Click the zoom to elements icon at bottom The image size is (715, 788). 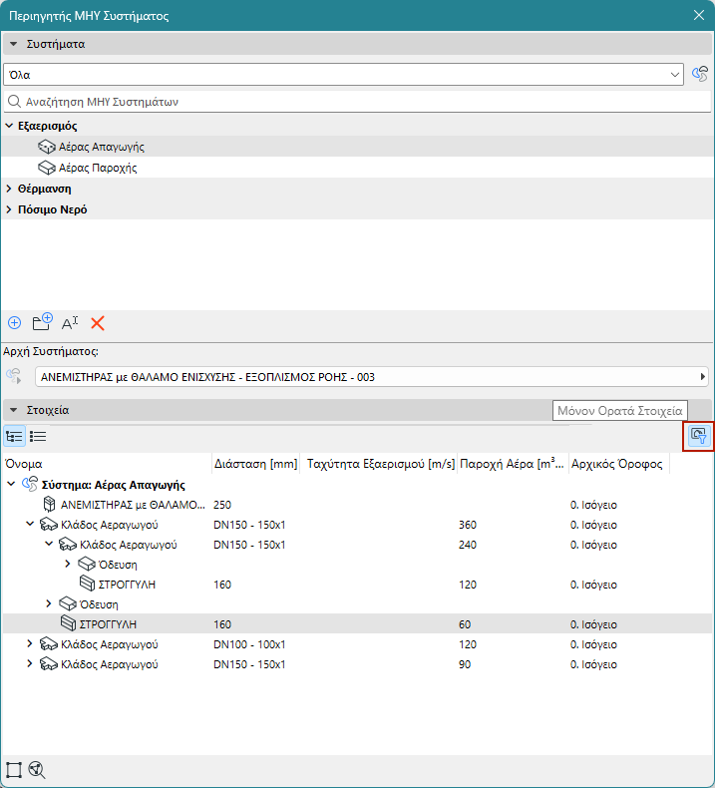click(37, 769)
